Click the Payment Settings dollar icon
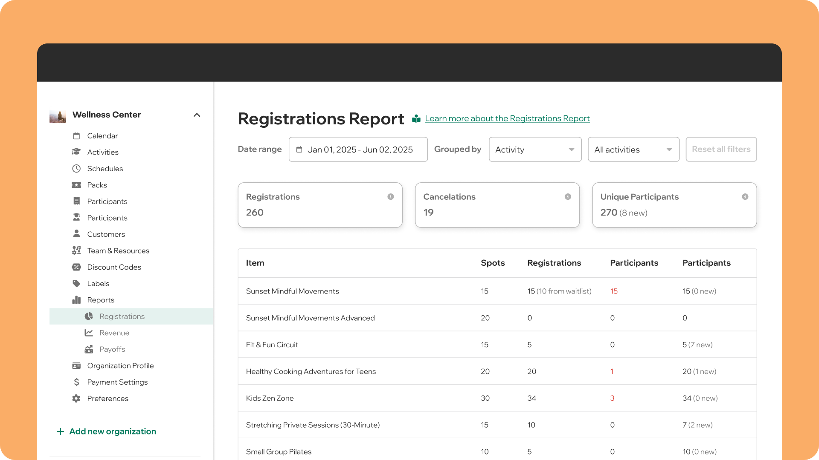 76,382
